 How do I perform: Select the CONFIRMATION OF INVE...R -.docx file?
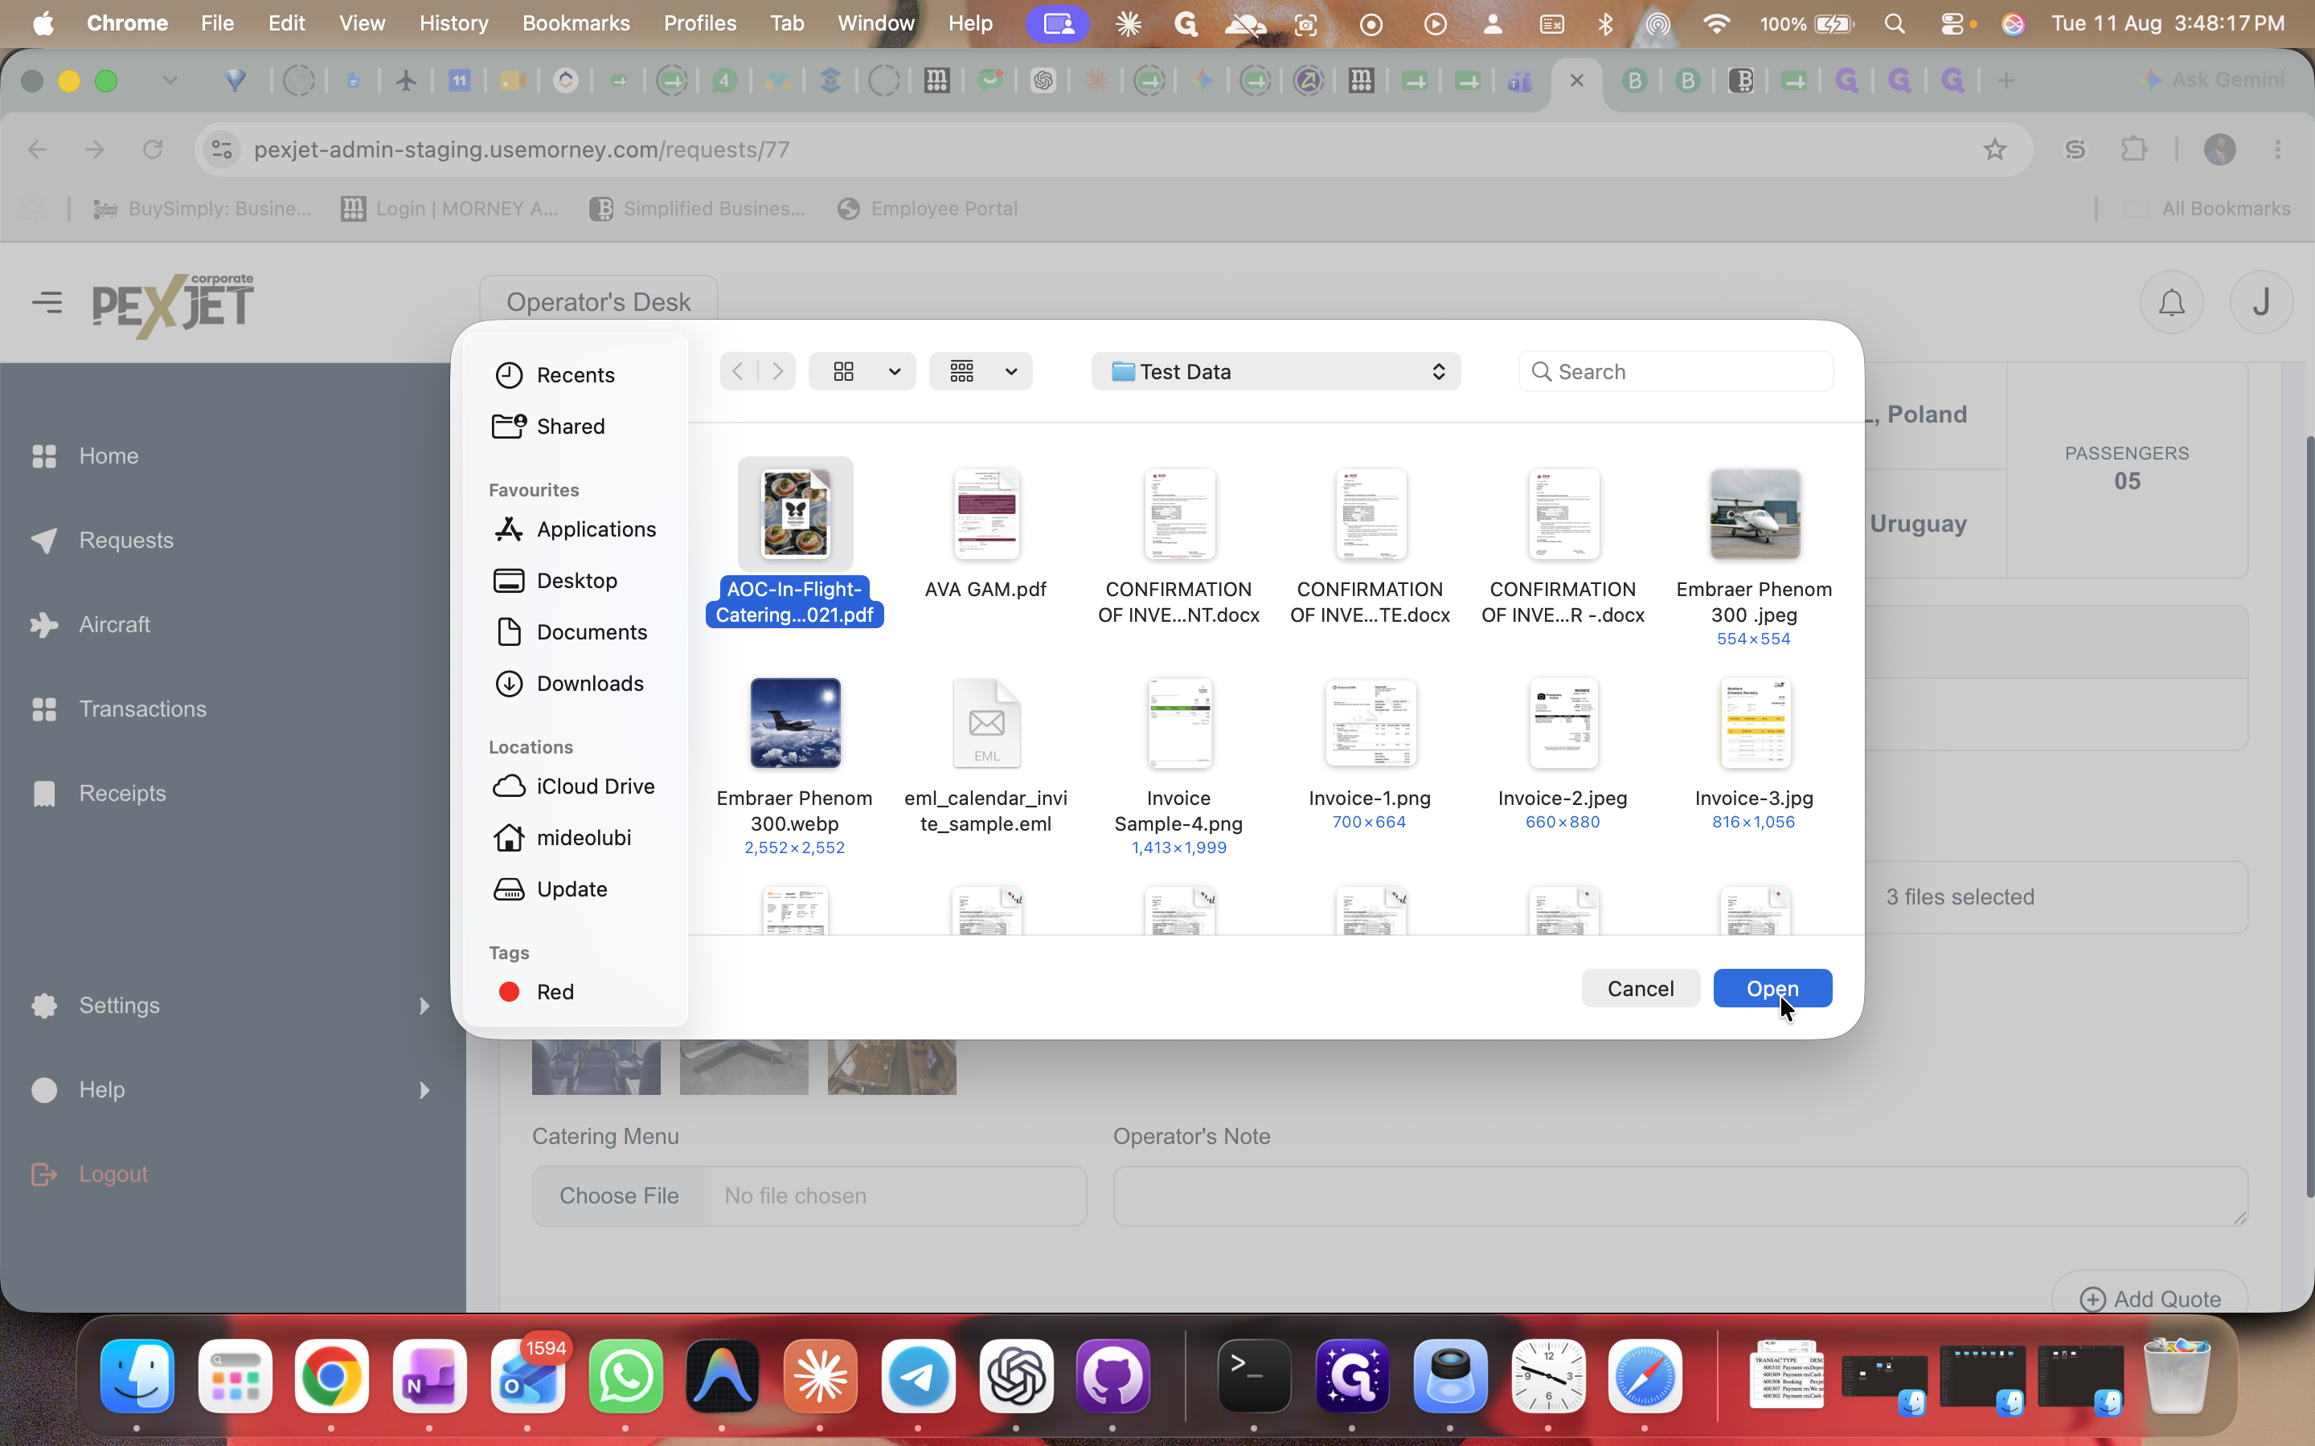point(1563,547)
